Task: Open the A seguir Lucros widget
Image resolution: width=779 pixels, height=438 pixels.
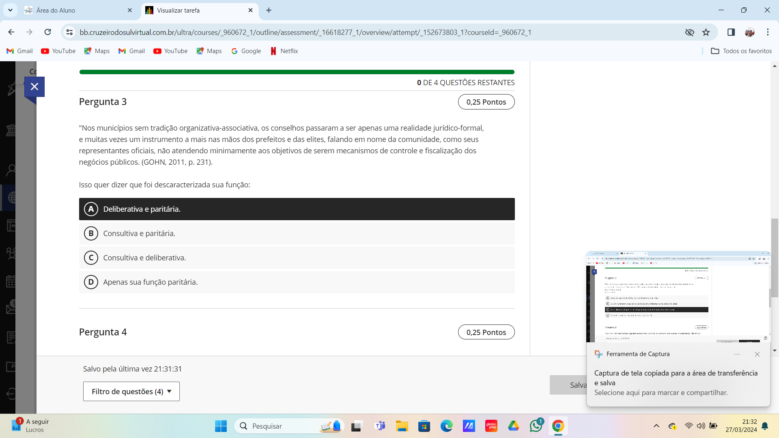Action: (30, 426)
